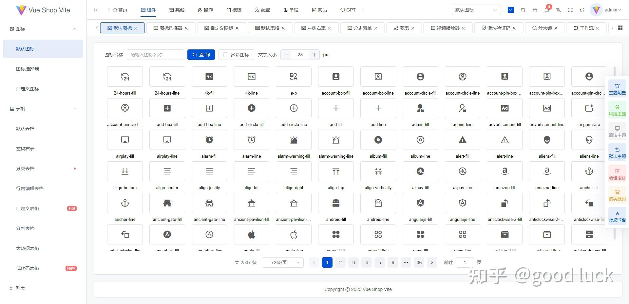Select the 24-hours-fill icon tile
Image resolution: width=629 pixels, height=304 pixels.
[125, 77]
